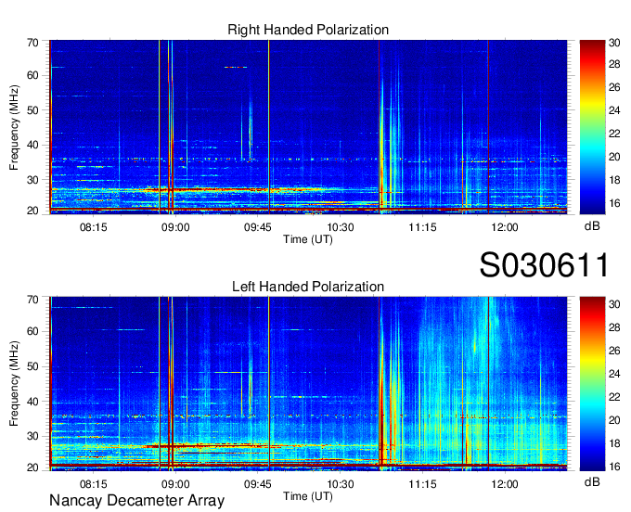Click the Right Handed Polarization spectrogram image
This screenshot has width=631, height=512.
pos(308,127)
